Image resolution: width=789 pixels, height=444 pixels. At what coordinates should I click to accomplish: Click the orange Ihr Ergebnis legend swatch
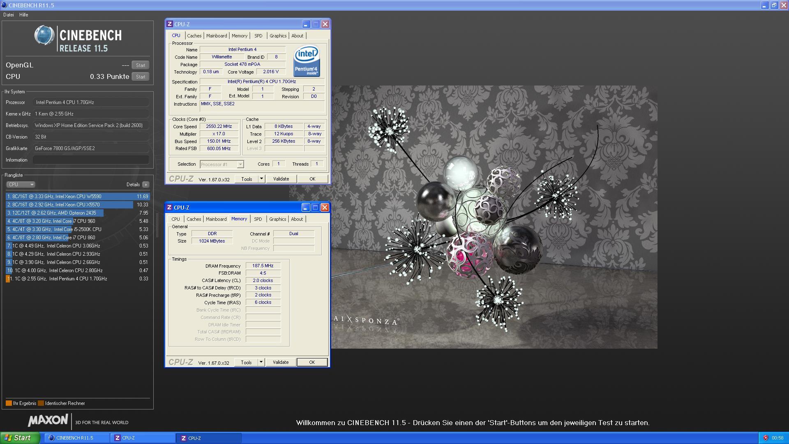point(9,403)
